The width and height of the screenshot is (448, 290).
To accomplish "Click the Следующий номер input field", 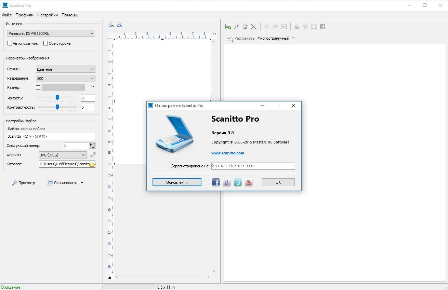I will pyautogui.click(x=76, y=146).
